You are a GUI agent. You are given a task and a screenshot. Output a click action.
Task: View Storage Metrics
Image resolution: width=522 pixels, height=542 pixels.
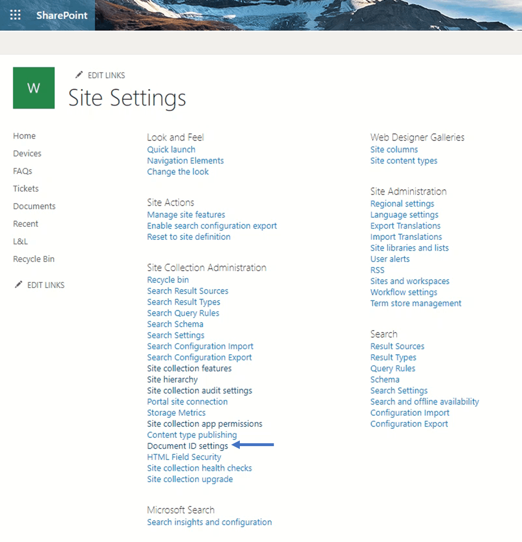click(x=176, y=412)
